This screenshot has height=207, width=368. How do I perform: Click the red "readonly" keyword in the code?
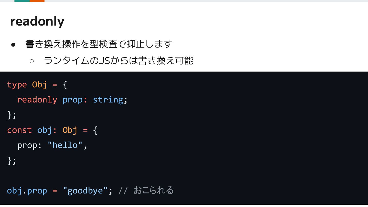[37, 100]
